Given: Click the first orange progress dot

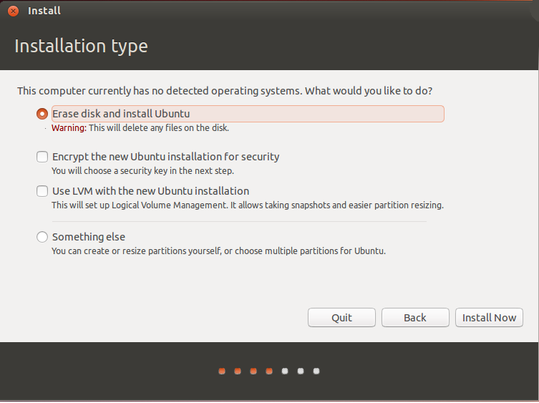Looking at the screenshot, I should click(222, 371).
